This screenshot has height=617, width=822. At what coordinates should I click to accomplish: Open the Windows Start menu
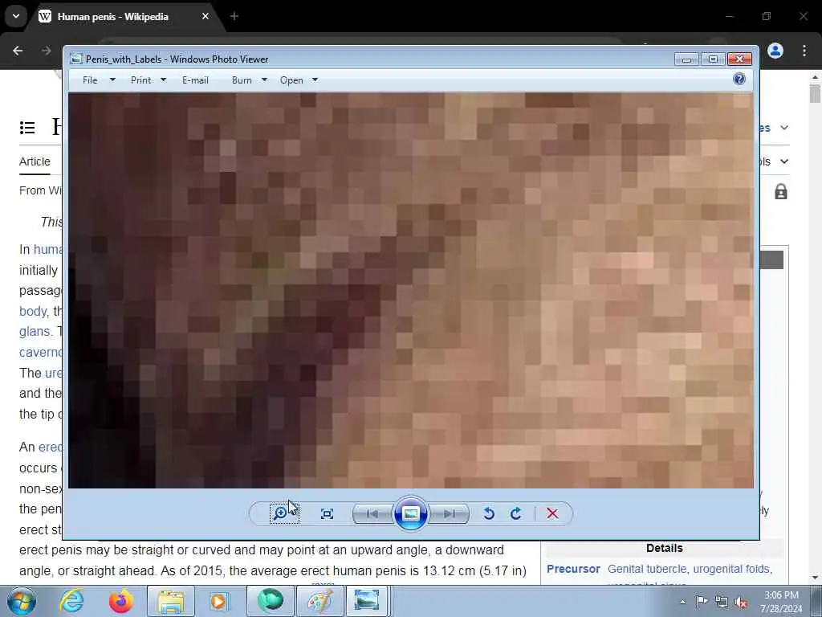coord(21,601)
